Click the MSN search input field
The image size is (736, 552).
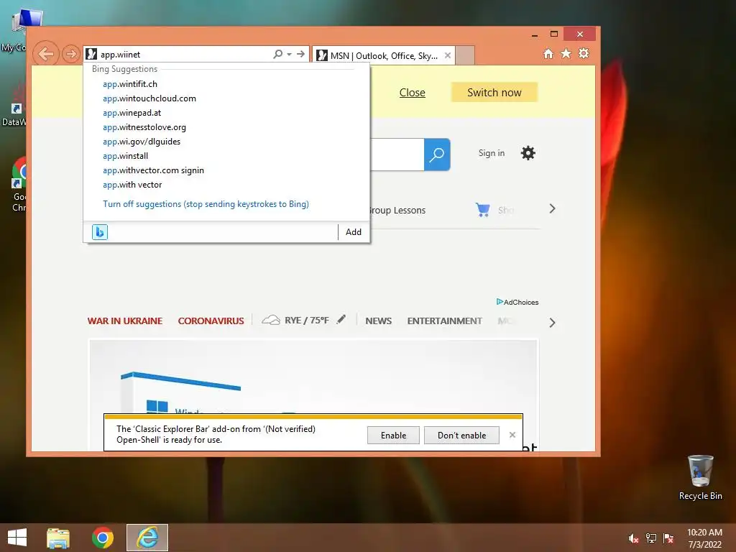397,155
